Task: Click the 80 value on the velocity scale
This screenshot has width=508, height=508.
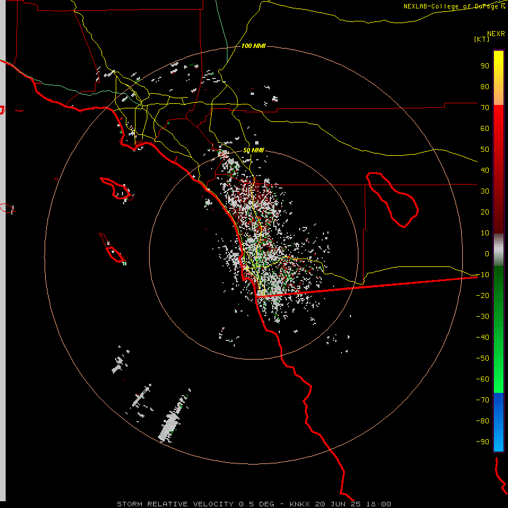Action: (x=485, y=87)
